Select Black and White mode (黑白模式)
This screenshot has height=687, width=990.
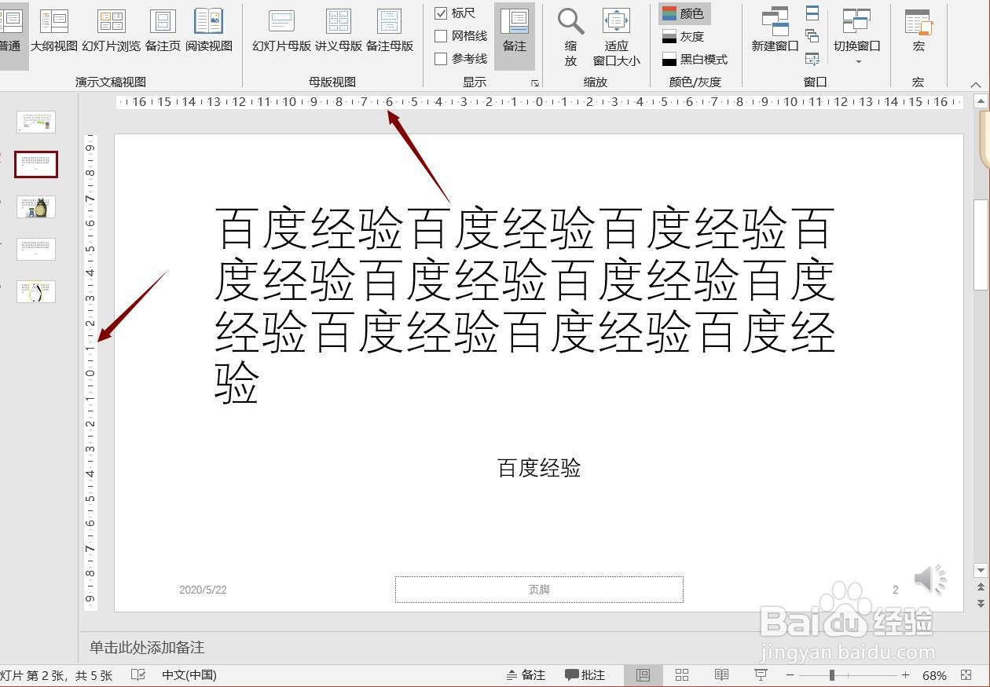click(x=695, y=59)
